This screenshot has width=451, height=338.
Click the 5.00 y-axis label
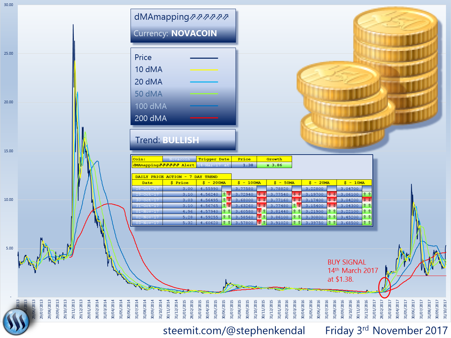[9, 248]
